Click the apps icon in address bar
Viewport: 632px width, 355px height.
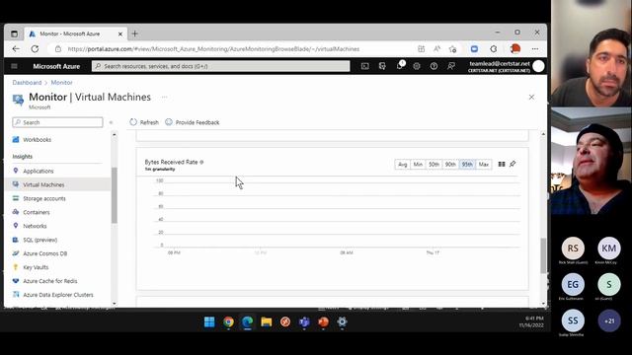coord(422,49)
